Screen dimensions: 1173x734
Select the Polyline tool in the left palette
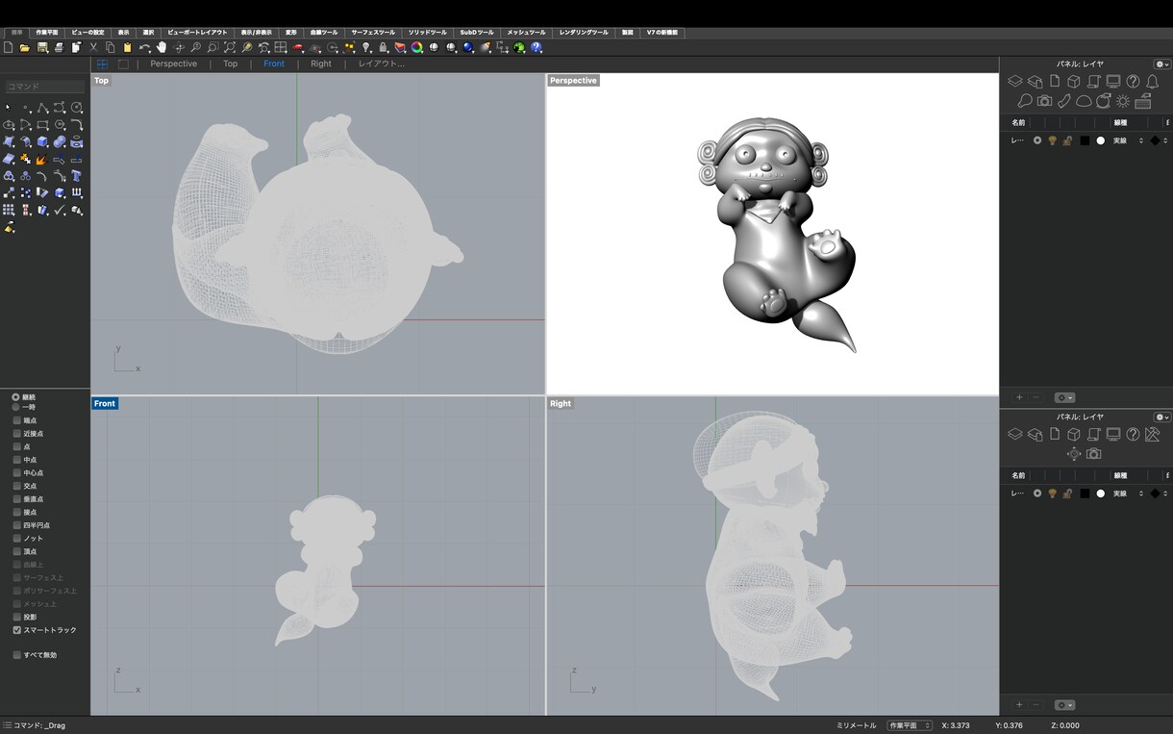(x=42, y=107)
